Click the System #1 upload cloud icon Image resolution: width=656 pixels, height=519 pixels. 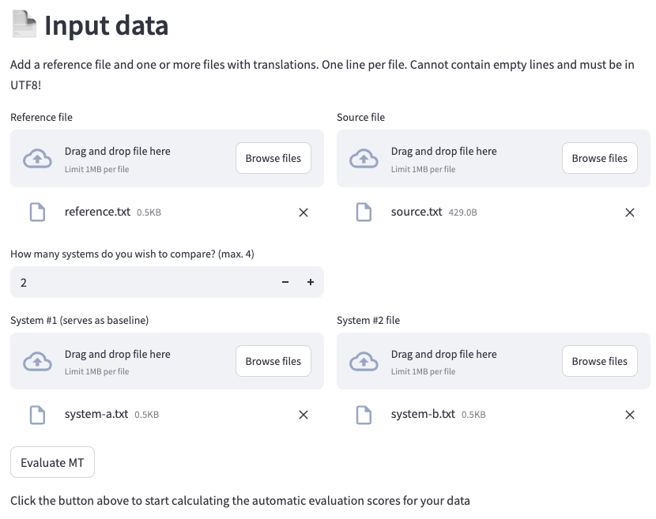point(37,361)
